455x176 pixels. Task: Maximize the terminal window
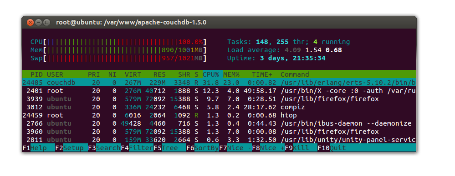46,22
